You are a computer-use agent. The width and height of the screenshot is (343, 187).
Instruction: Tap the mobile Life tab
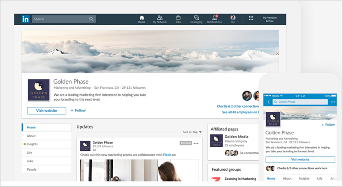(320, 178)
